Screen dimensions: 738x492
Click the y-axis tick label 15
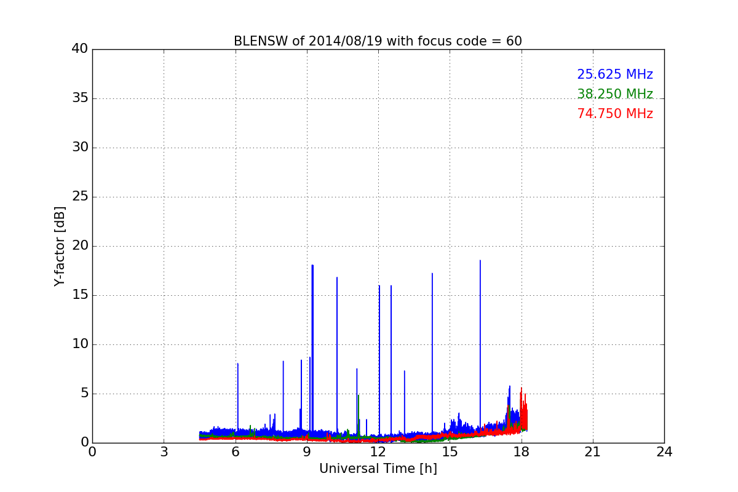(x=80, y=295)
